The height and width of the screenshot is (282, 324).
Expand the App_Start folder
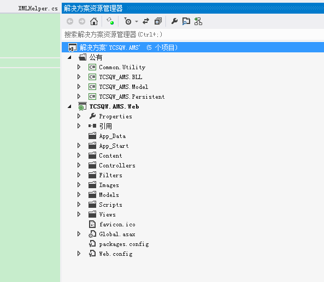[x=79, y=146]
